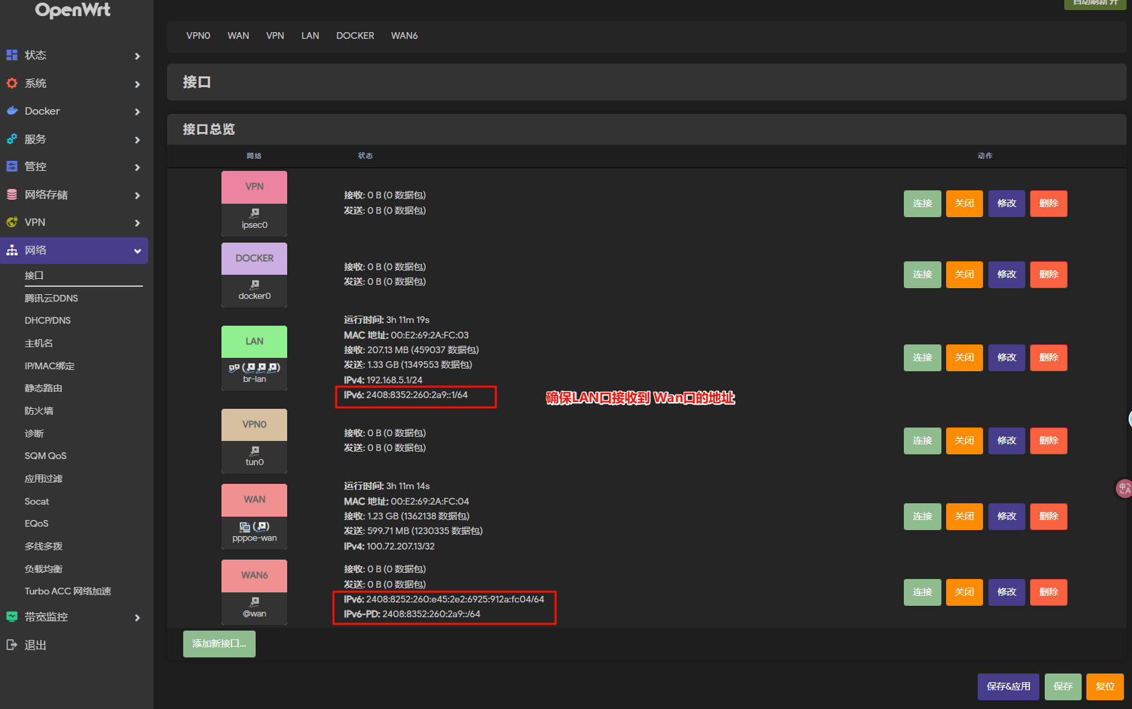Click 保存&应用 button
Viewport: 1132px width, 709px height.
pos(1008,686)
